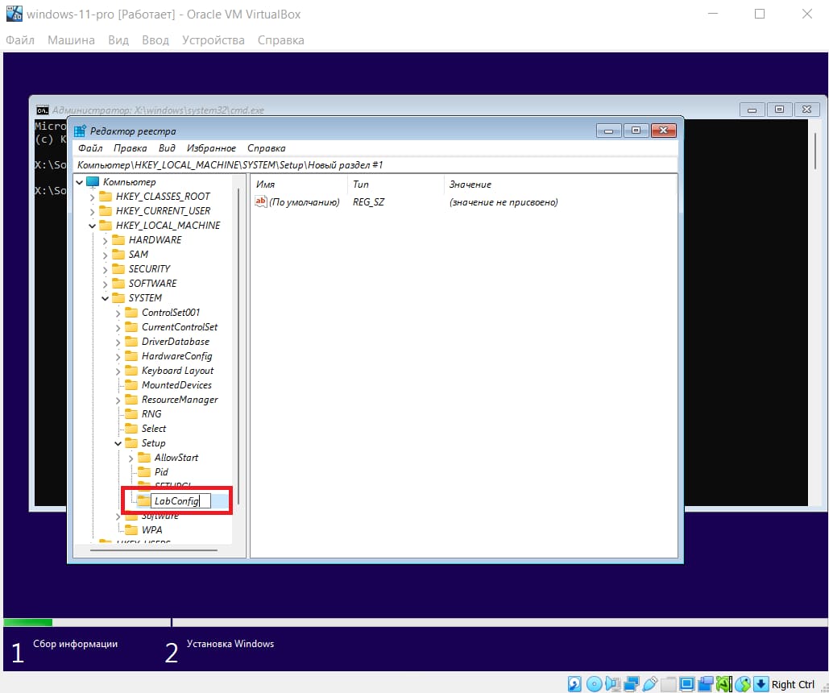Collapse the SYSTEM key
Screen dimensions: 829x693
click(105, 298)
